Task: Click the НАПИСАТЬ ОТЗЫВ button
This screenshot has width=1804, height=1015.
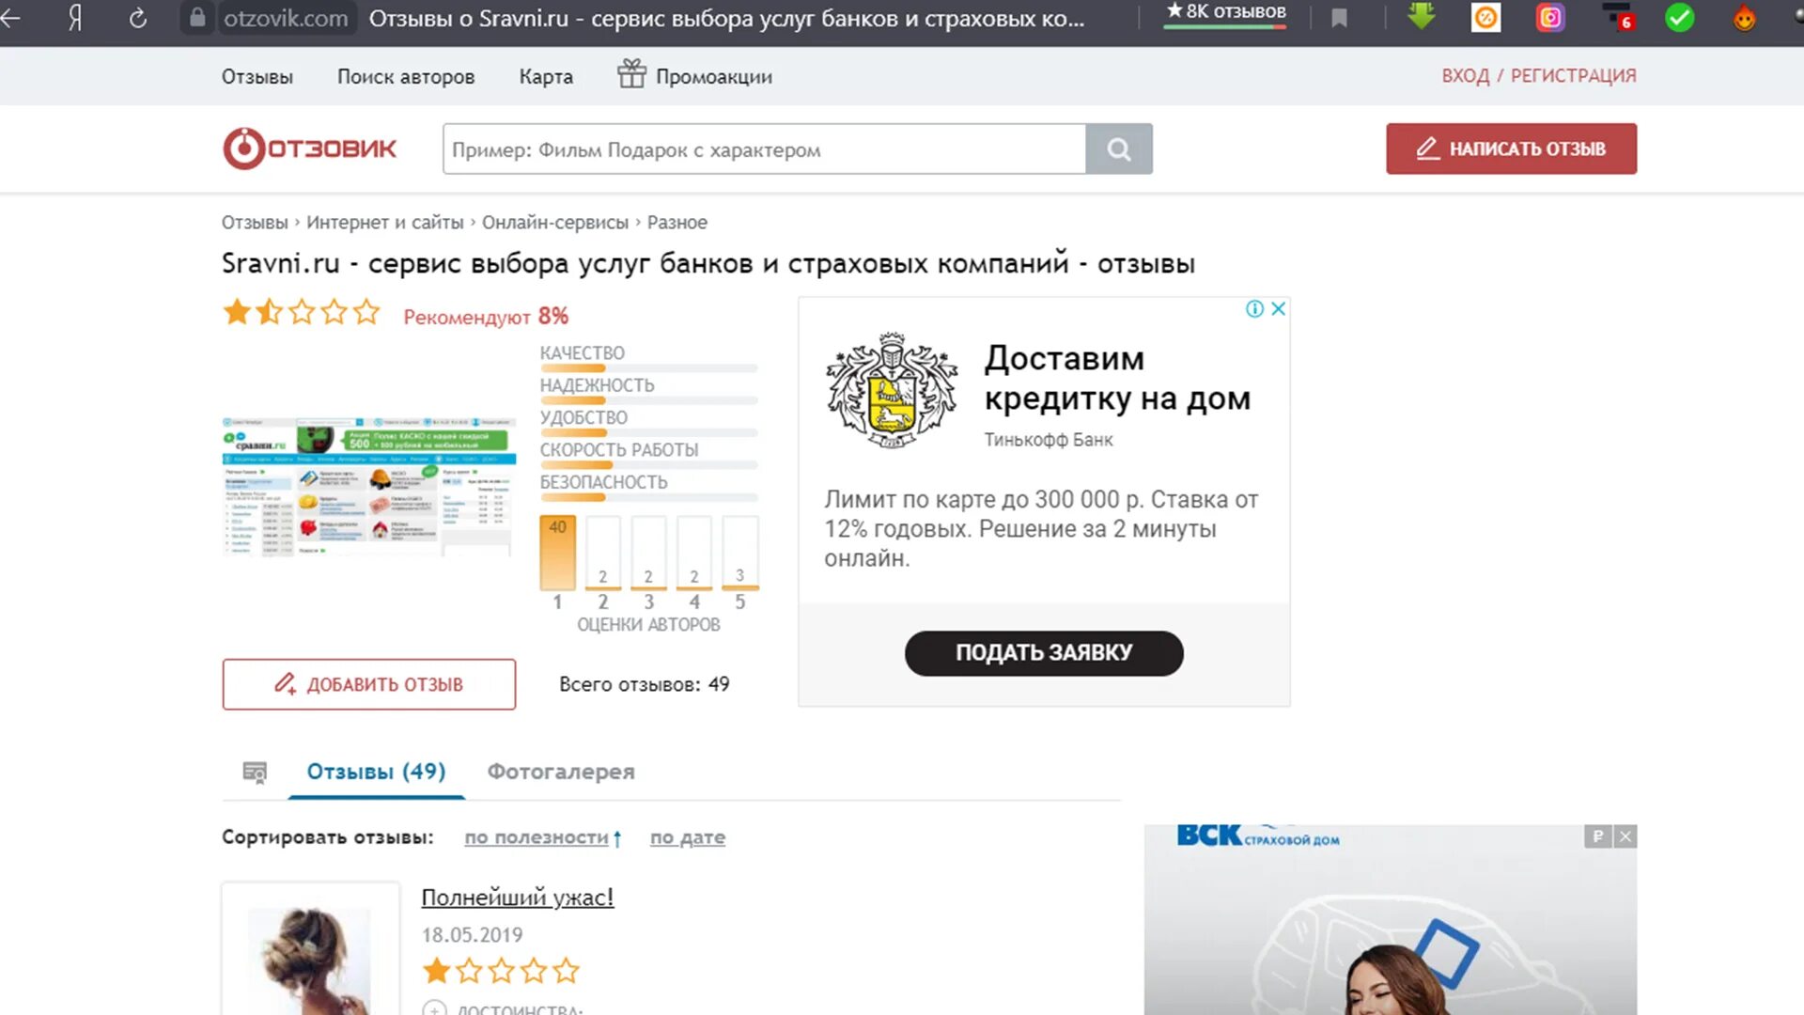Action: pos(1511,148)
